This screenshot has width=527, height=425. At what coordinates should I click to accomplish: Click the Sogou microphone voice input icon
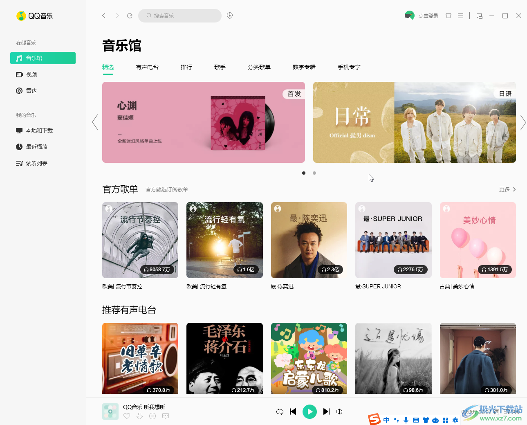point(406,420)
